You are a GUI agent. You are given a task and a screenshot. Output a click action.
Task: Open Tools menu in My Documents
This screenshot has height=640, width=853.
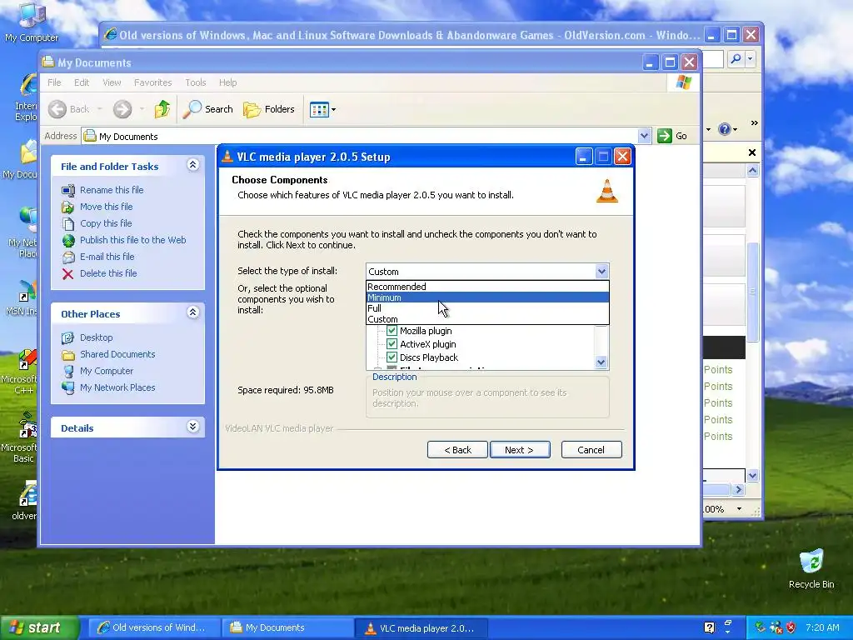pyautogui.click(x=195, y=82)
